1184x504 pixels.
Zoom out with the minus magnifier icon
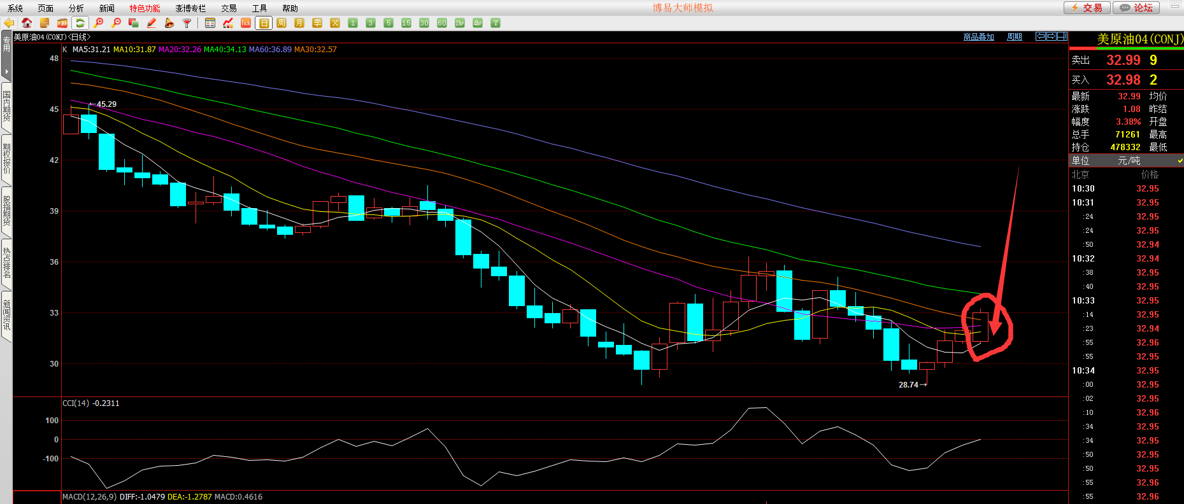(x=116, y=23)
